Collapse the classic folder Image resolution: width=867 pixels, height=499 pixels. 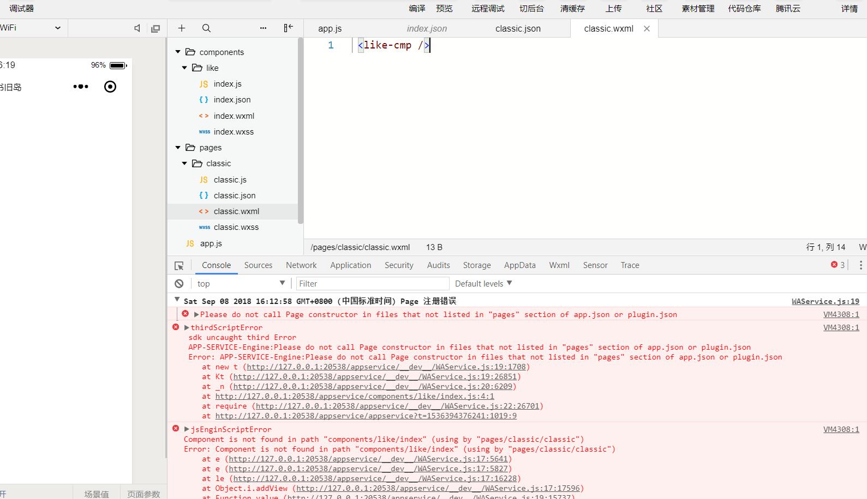click(x=184, y=163)
